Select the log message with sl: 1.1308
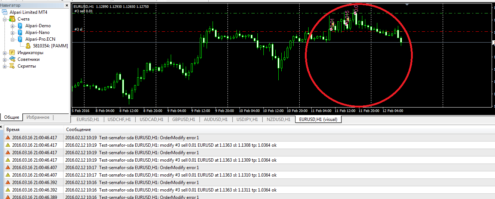495x199 pixels. pyautogui.click(x=171, y=145)
